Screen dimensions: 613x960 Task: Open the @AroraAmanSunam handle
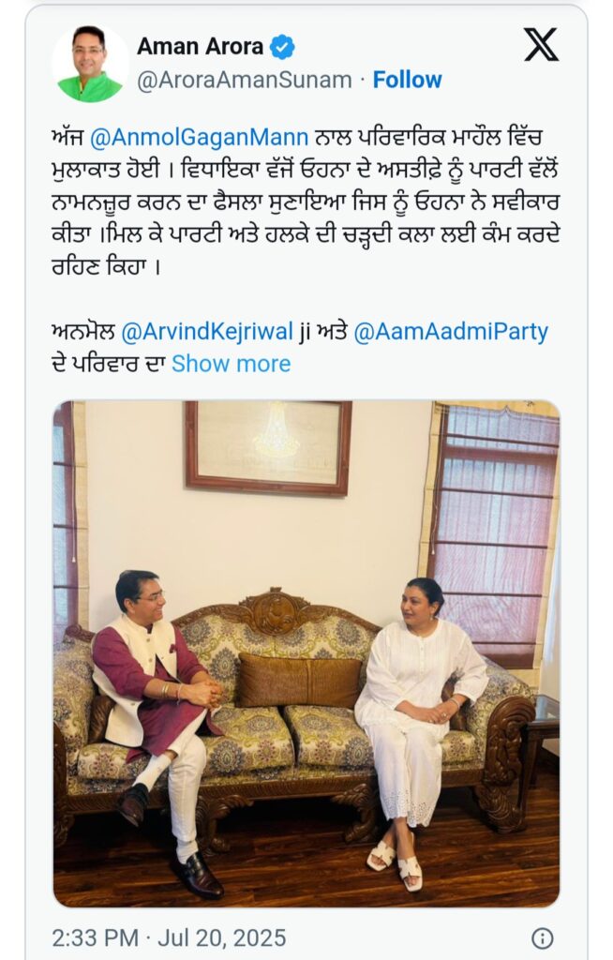(245, 81)
